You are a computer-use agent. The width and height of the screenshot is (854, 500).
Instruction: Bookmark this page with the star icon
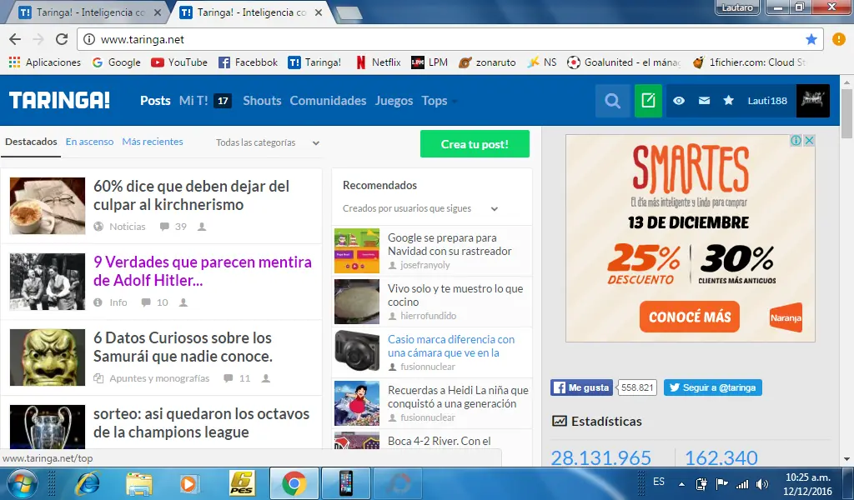(x=811, y=39)
